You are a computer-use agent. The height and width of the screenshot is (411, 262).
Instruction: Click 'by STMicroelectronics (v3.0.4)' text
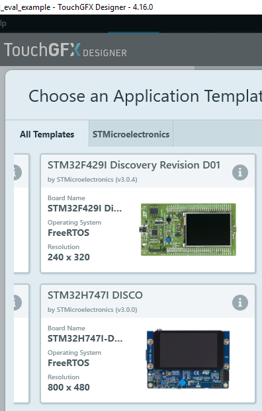[x=93, y=180]
